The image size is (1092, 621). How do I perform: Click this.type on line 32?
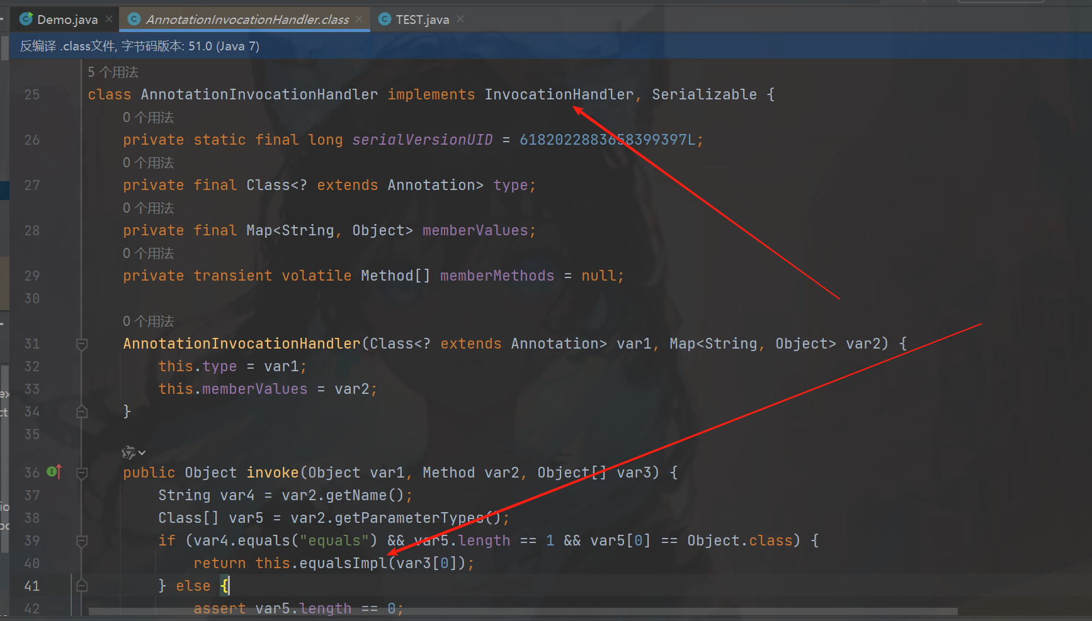pyautogui.click(x=198, y=366)
